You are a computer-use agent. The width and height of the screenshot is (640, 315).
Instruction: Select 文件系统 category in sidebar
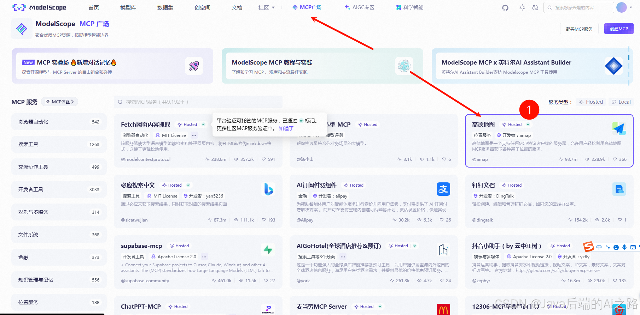pos(59,235)
